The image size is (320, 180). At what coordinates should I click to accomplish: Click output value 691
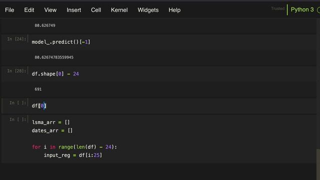click(38, 89)
